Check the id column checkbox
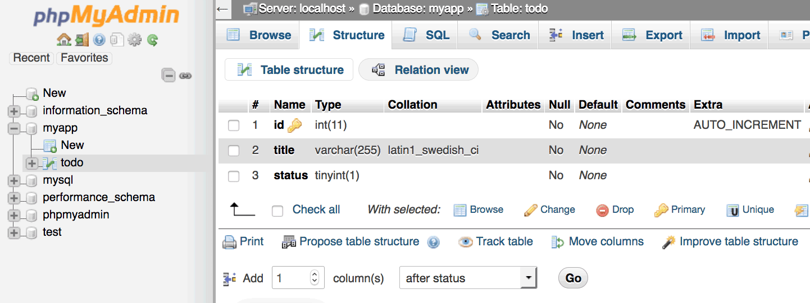This screenshot has width=810, height=303. (234, 125)
